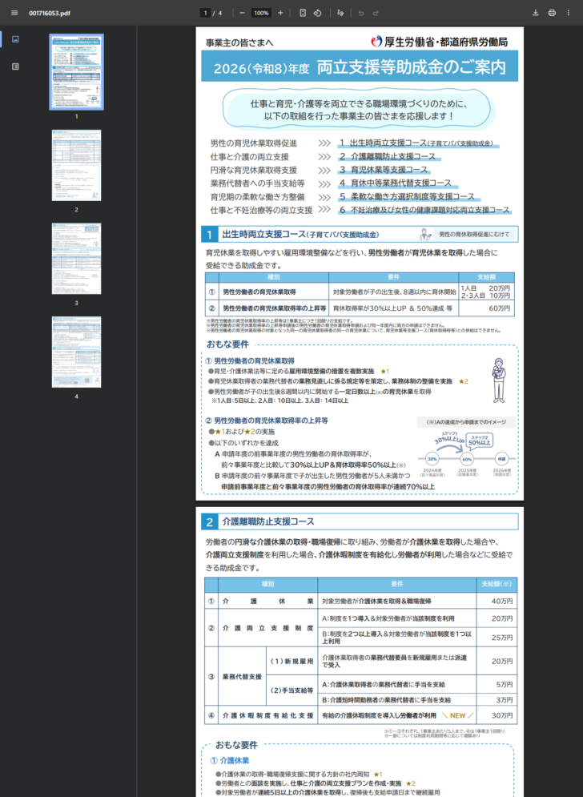Screen dimensions: 583x797
Task: Click 男性の育休取得促進にむけて label
Action: (x=474, y=235)
